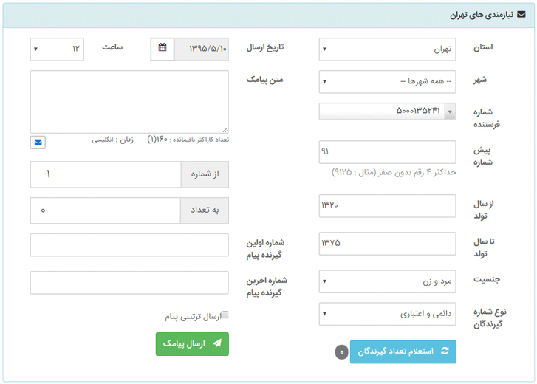Click the ارسال پیامک send button
Screen dimensions: 537x384
192,344
